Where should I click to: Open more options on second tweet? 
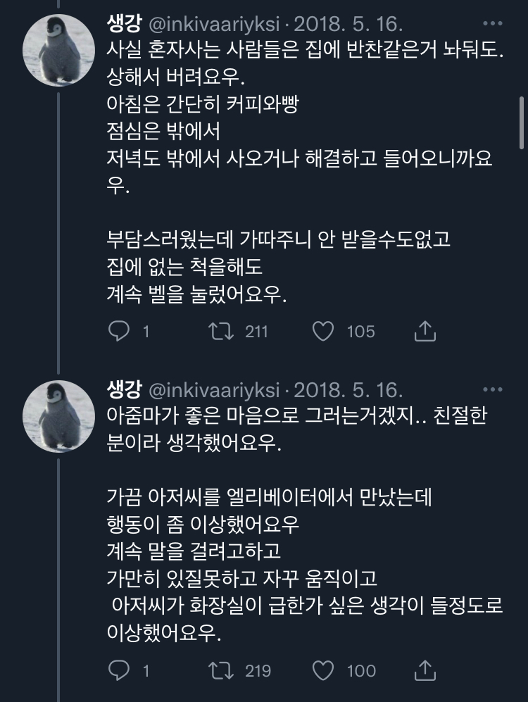tap(492, 389)
